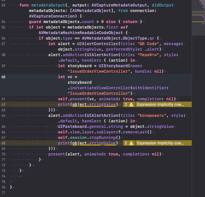The image size is (205, 197).
Task: Click line number 68 in the gutter
Action: [4, 143]
